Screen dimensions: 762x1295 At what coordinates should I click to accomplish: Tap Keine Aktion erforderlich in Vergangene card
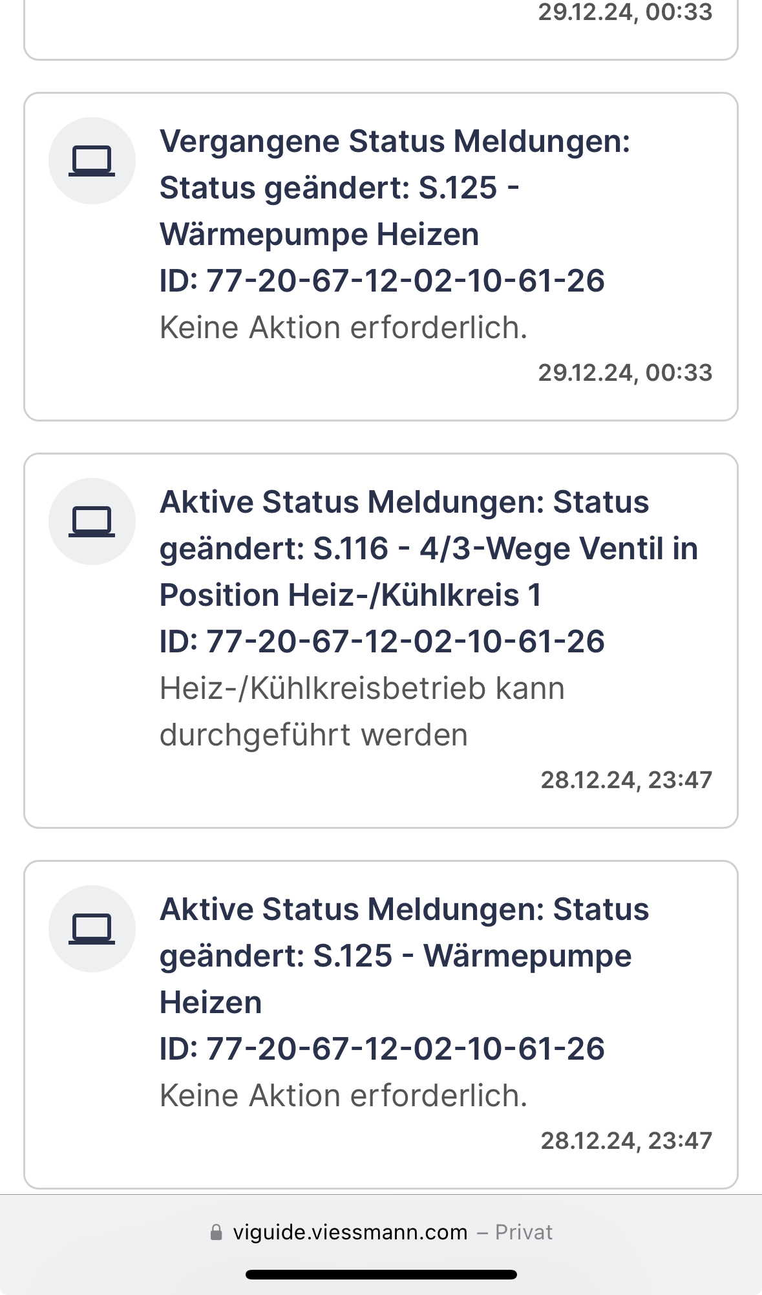click(344, 328)
